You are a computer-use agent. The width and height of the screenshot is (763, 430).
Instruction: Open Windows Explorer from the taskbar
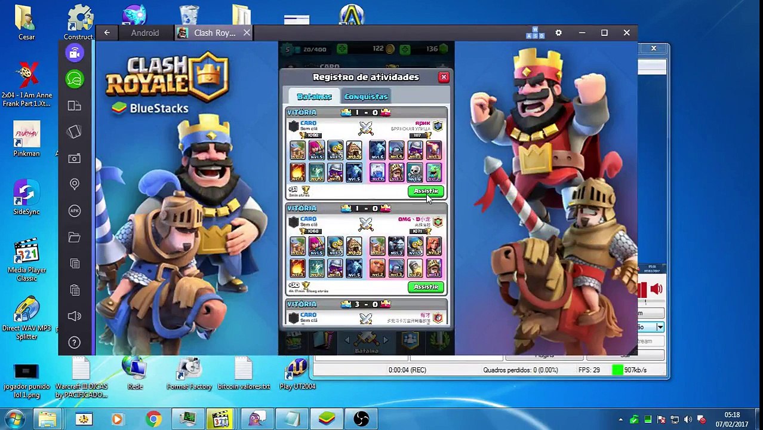(48, 419)
